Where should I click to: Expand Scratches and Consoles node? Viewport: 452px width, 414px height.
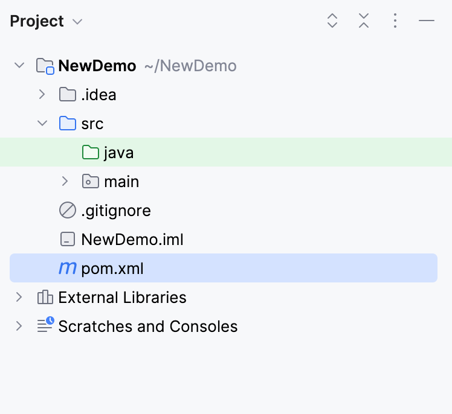click(x=19, y=326)
